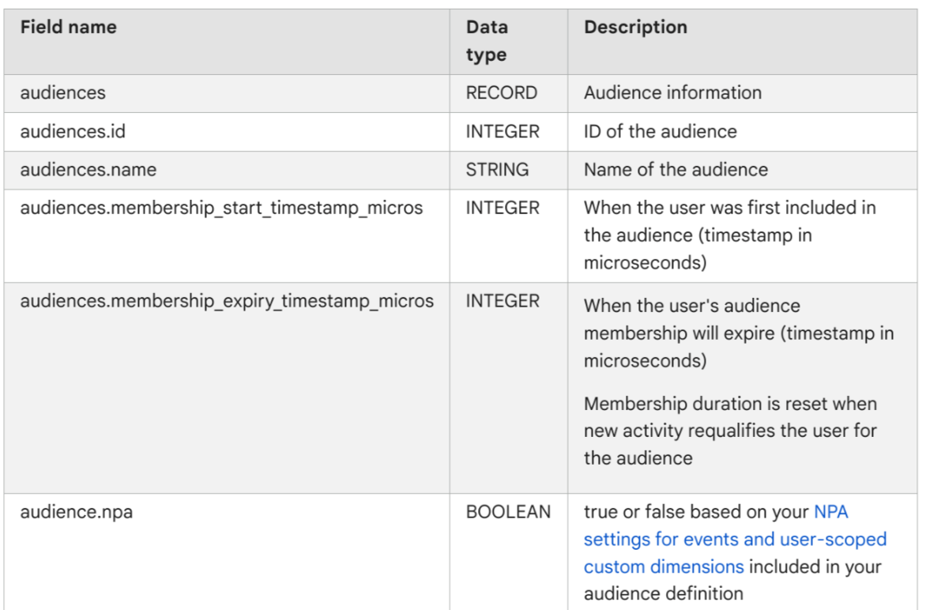
Task: Click the audiences.membership_start_timestamp_micros field name
Action: [x=221, y=208]
